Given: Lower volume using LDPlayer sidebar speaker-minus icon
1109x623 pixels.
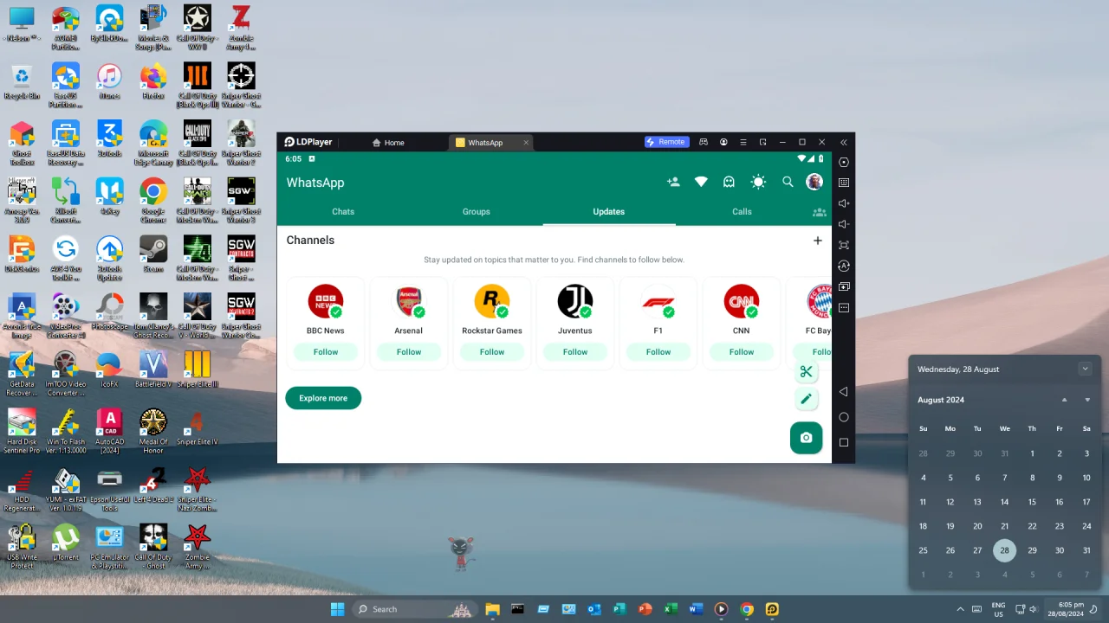Looking at the screenshot, I should (x=844, y=224).
